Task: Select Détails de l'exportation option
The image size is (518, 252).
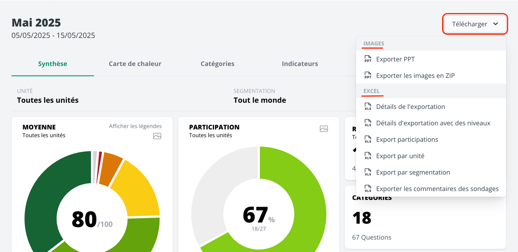Action: point(431,106)
